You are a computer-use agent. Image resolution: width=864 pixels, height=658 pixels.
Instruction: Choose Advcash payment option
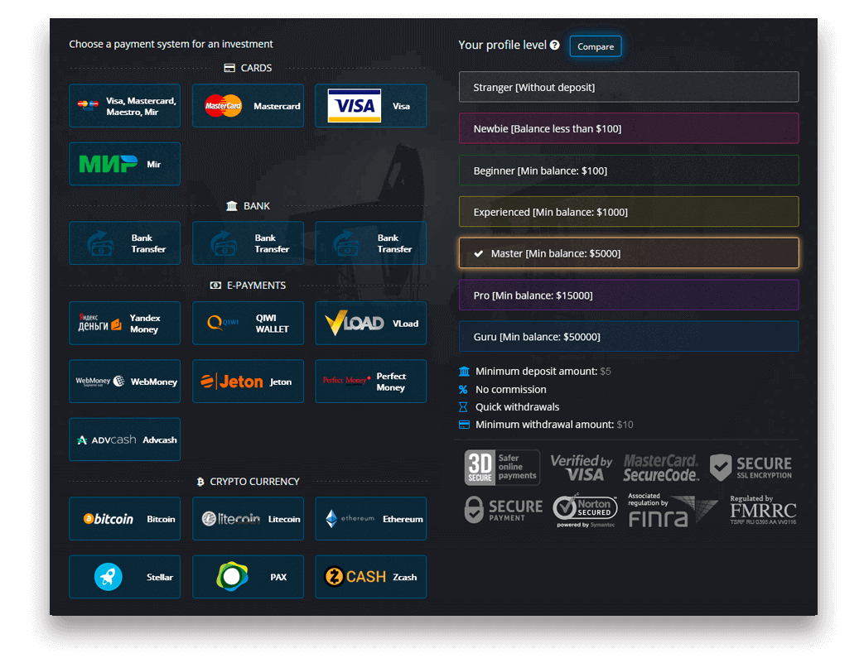point(124,439)
